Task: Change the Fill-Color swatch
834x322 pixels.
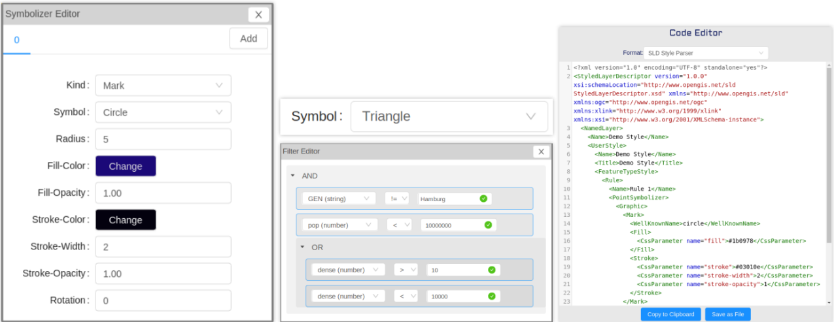Action: [x=126, y=167]
